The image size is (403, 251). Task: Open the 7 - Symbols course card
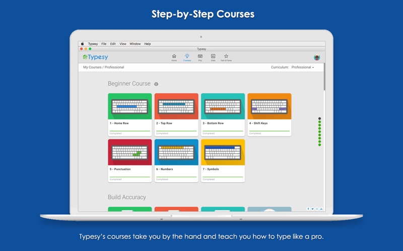223,161
